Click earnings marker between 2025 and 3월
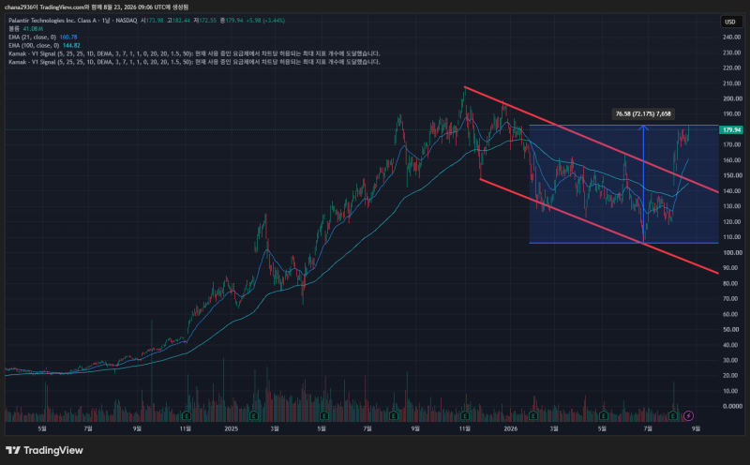The width and height of the screenshot is (750, 465). point(254,415)
